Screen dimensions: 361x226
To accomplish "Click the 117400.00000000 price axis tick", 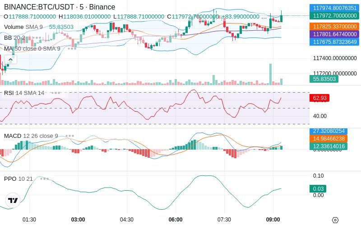I will pos(335,58).
